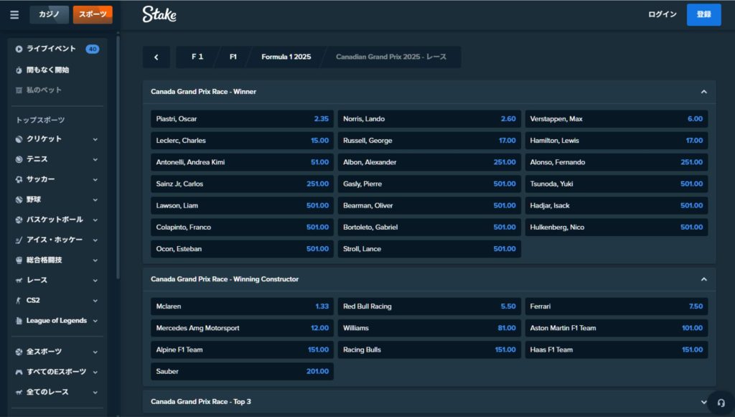The image size is (735, 417).
Task: Click the basketball icon
Action: [19, 220]
